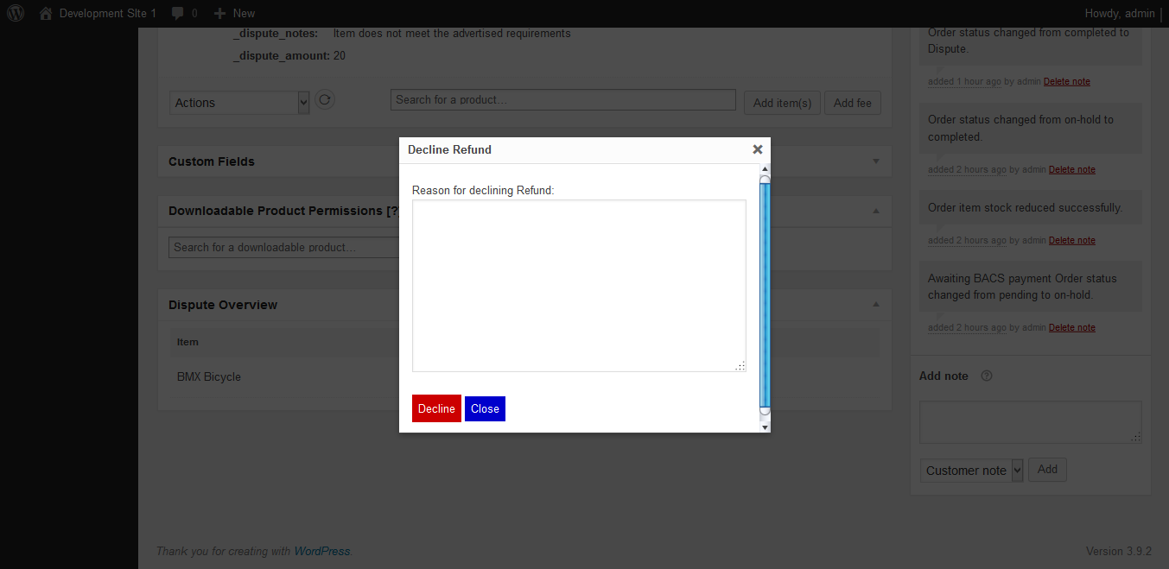Click the dispute notes text about advertised requirements

[x=452, y=33]
